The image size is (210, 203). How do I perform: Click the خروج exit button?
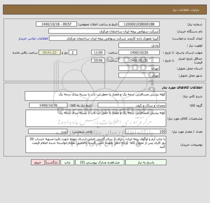tap(38, 162)
